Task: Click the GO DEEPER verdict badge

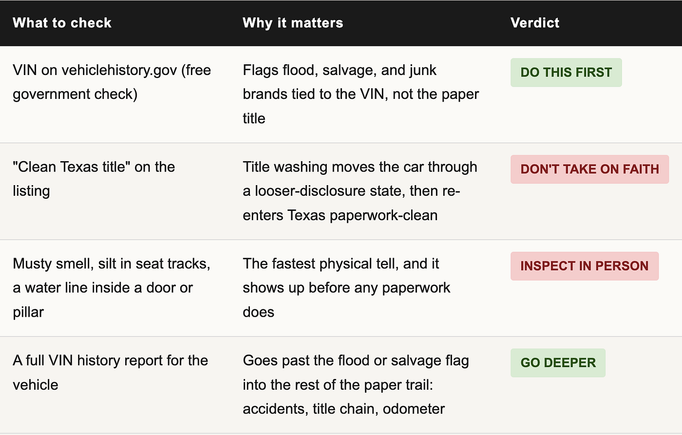Action: [x=558, y=363]
